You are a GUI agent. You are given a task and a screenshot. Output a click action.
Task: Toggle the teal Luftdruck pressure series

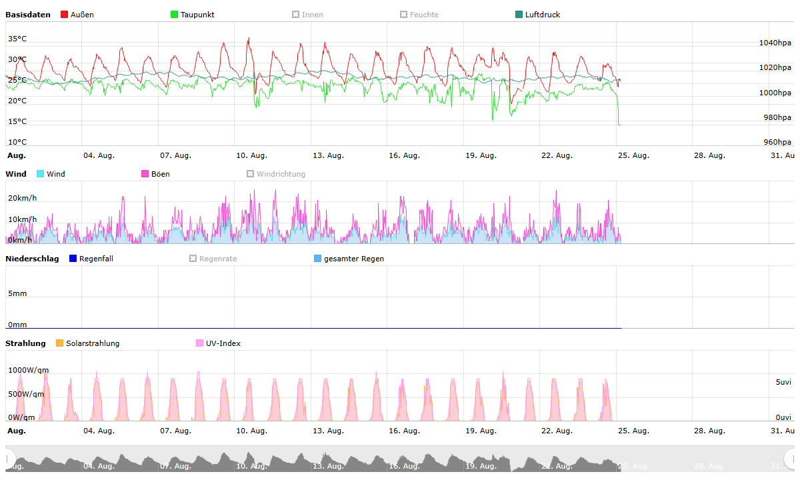(538, 15)
